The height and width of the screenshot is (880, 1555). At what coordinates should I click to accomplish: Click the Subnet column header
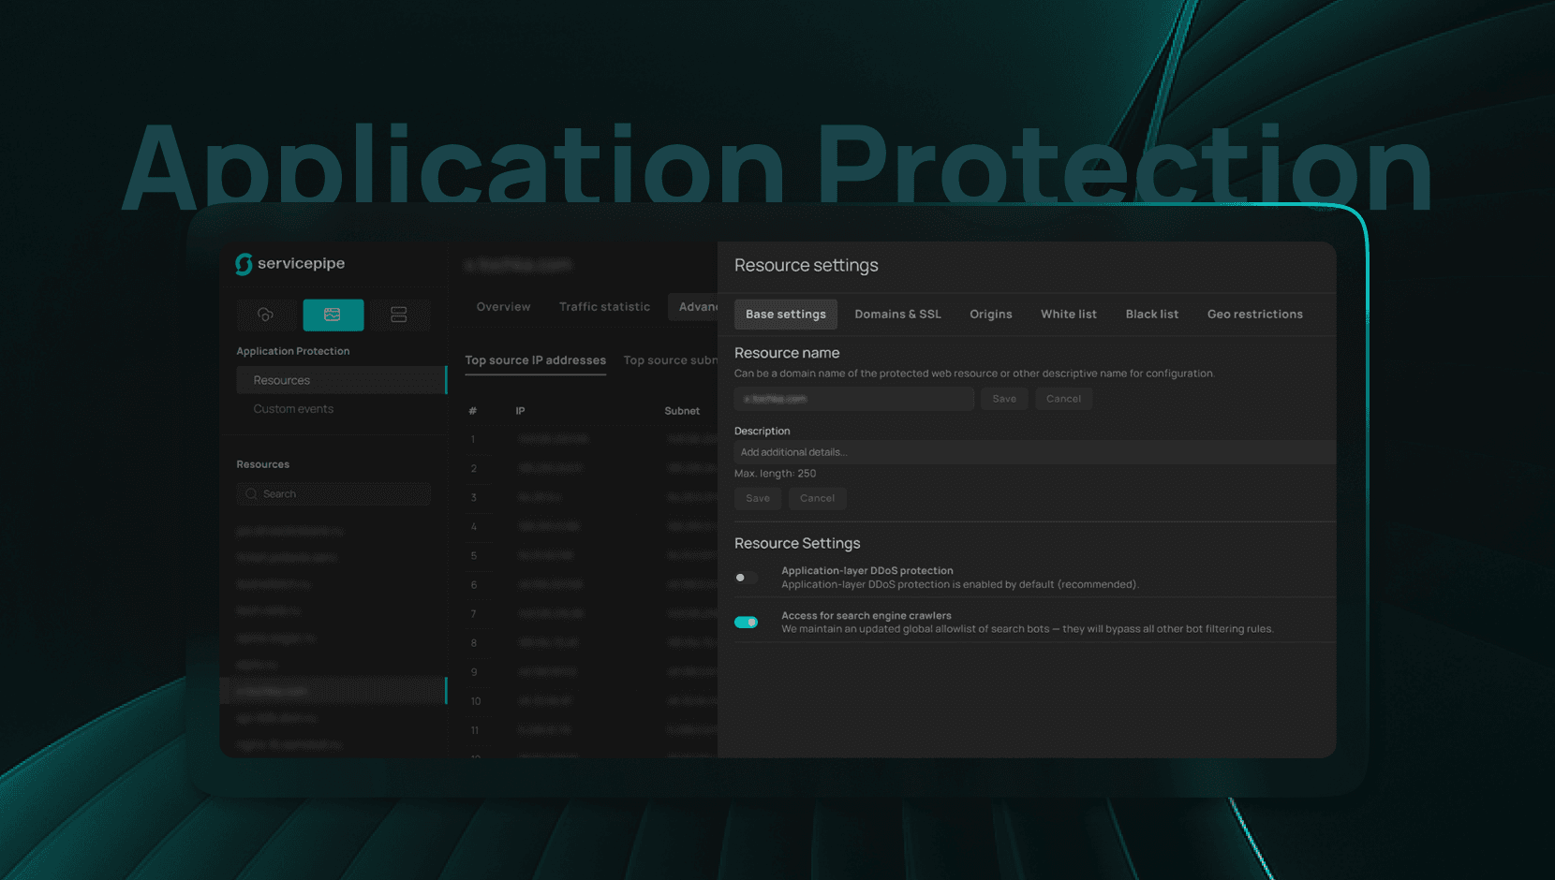pyautogui.click(x=682, y=411)
